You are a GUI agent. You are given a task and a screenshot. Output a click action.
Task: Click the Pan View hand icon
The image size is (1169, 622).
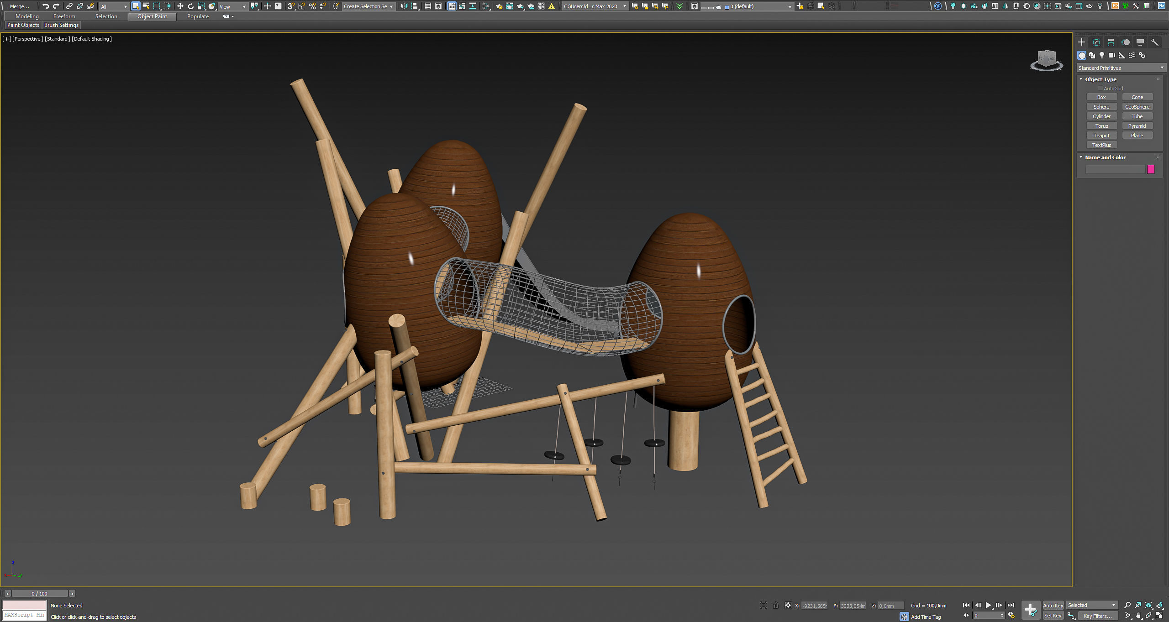[x=1138, y=616]
